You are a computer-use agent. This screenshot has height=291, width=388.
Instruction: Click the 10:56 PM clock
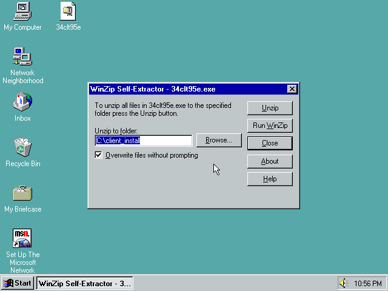point(368,283)
